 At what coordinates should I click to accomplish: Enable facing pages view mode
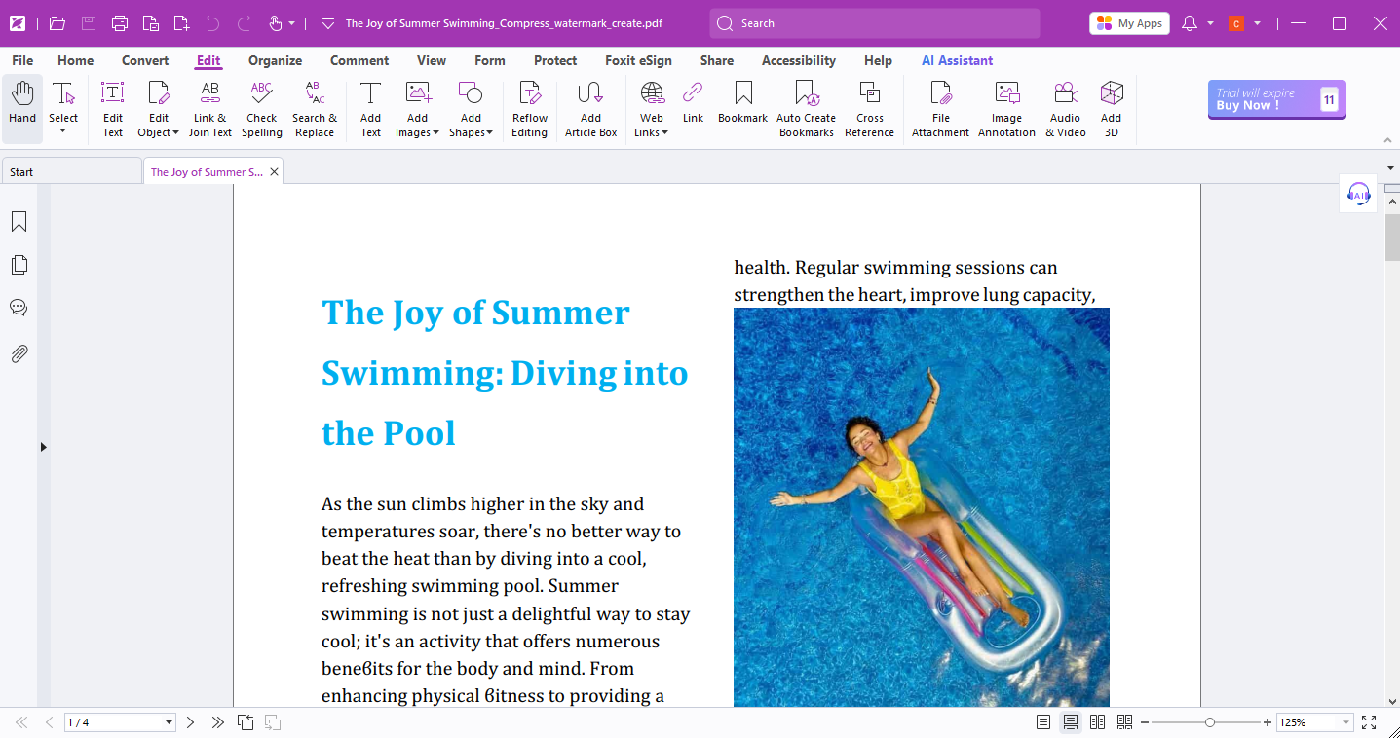point(1097,722)
